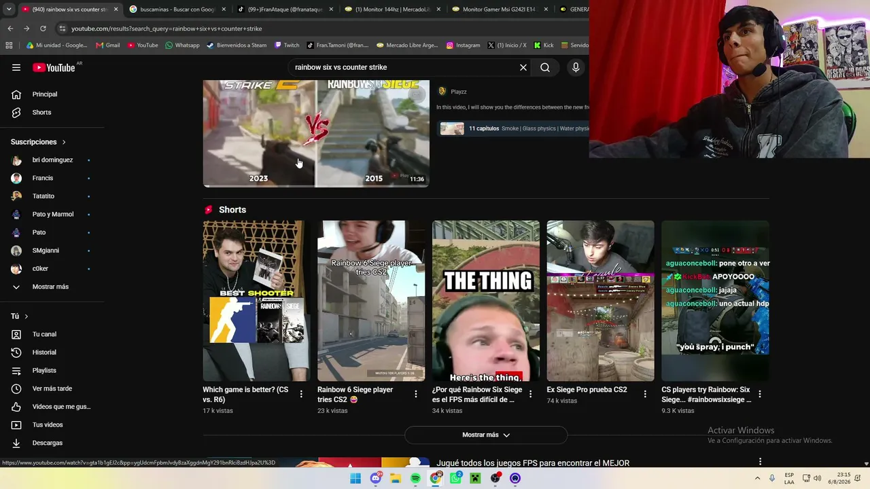Screen dimensions: 870x489
Task: Open Instagram bookmark
Action: point(463,46)
